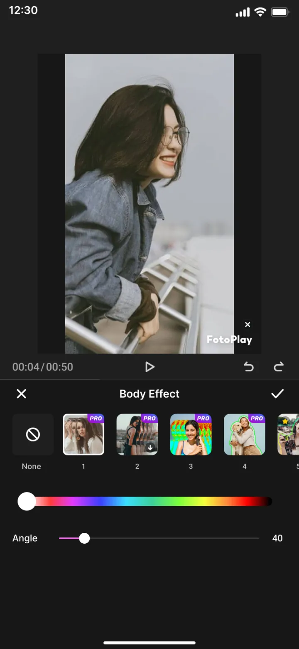Viewport: 299px width, 649px height.
Task: Click the Body Effect title
Action: (149, 394)
